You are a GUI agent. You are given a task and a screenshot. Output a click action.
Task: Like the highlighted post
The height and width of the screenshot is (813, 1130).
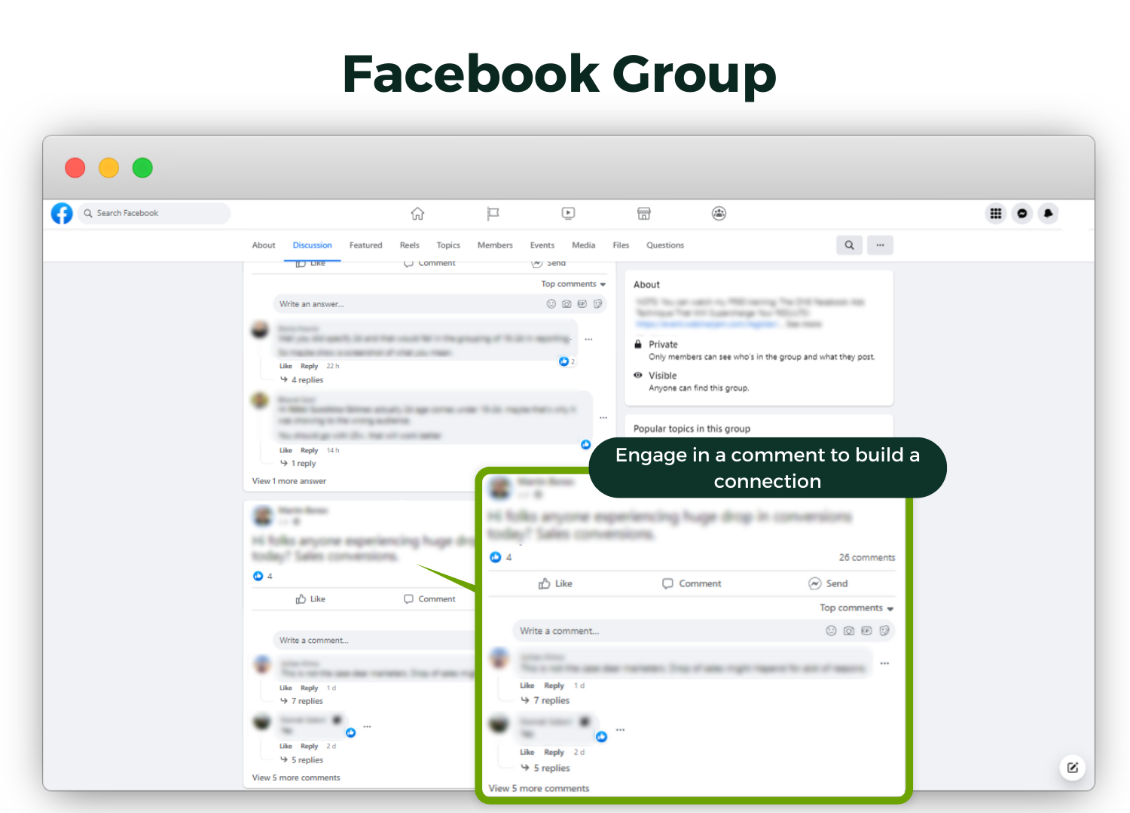point(555,584)
